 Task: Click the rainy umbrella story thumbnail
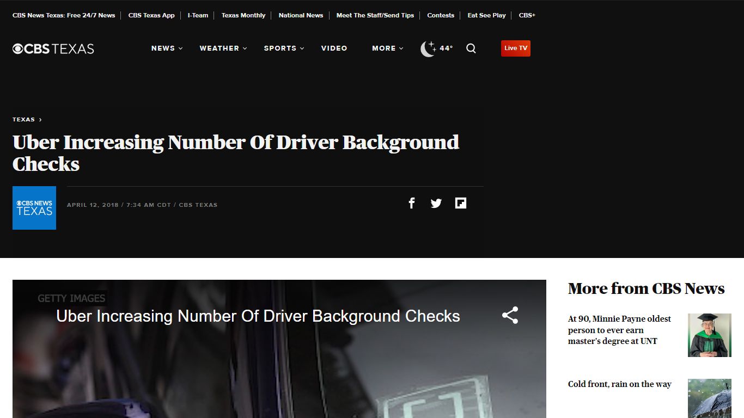(x=710, y=398)
